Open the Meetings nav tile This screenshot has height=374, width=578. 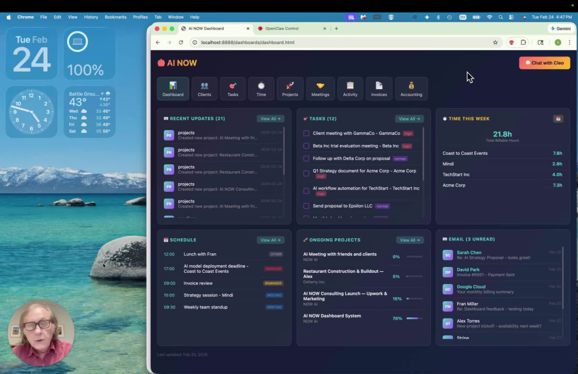320,88
